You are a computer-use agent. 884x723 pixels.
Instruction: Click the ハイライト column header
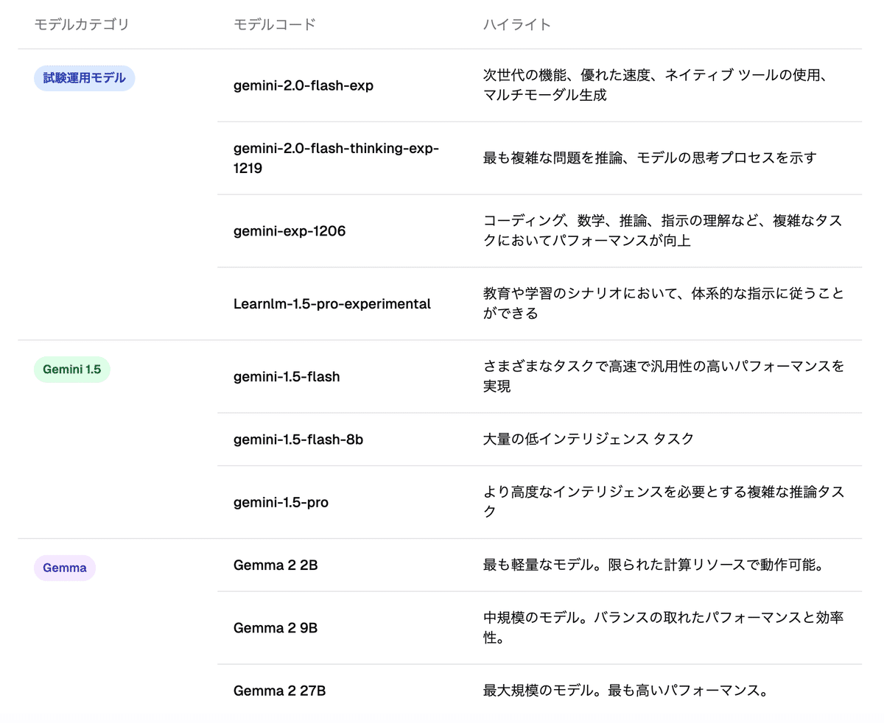(516, 24)
